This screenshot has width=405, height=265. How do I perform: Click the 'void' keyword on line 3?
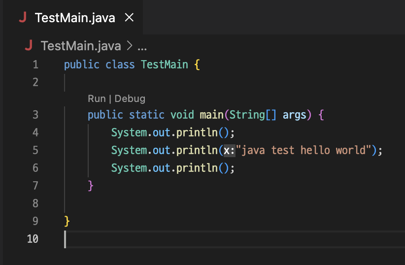(x=182, y=115)
